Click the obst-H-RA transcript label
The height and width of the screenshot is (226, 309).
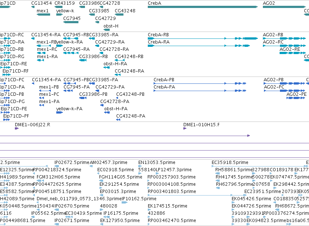[115, 64]
